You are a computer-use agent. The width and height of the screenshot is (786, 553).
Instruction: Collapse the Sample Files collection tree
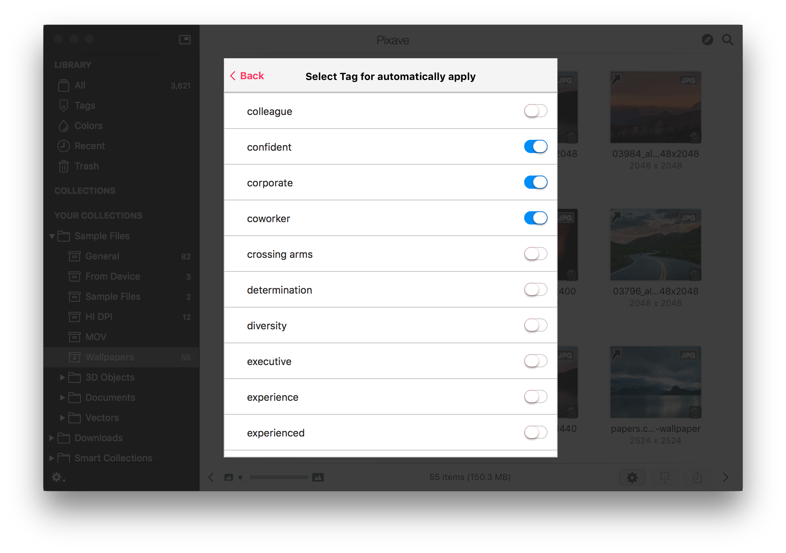(52, 236)
